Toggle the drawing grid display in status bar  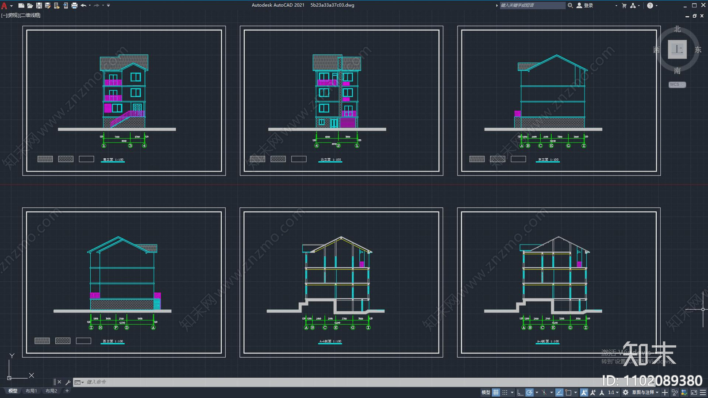(x=496, y=392)
